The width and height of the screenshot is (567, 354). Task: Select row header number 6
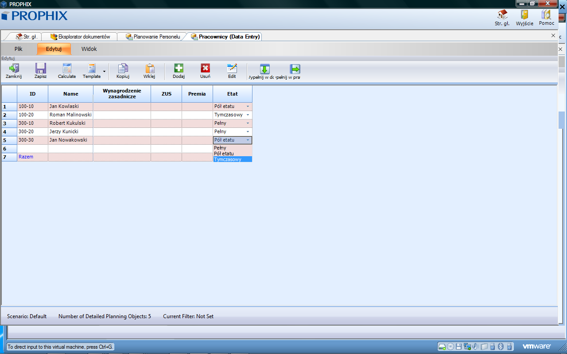(9, 149)
